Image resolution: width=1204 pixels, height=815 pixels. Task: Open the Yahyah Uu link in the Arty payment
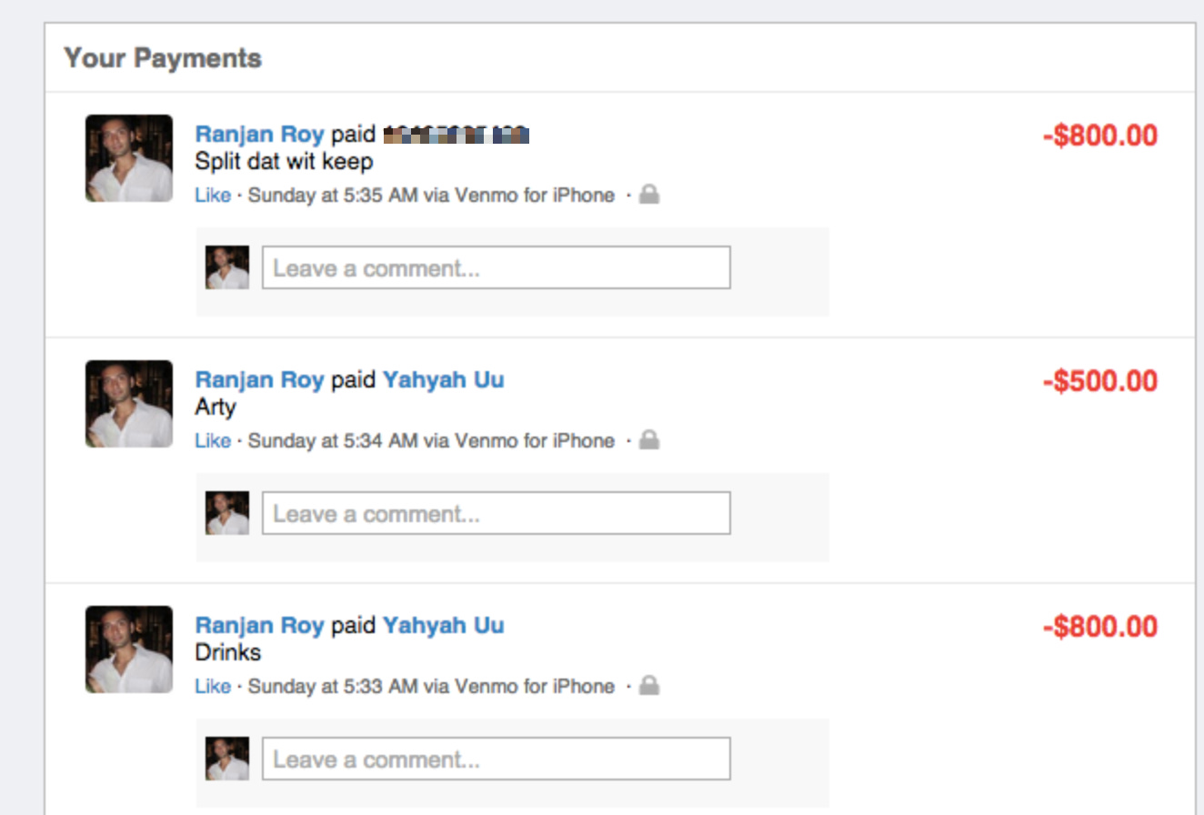[x=443, y=380]
